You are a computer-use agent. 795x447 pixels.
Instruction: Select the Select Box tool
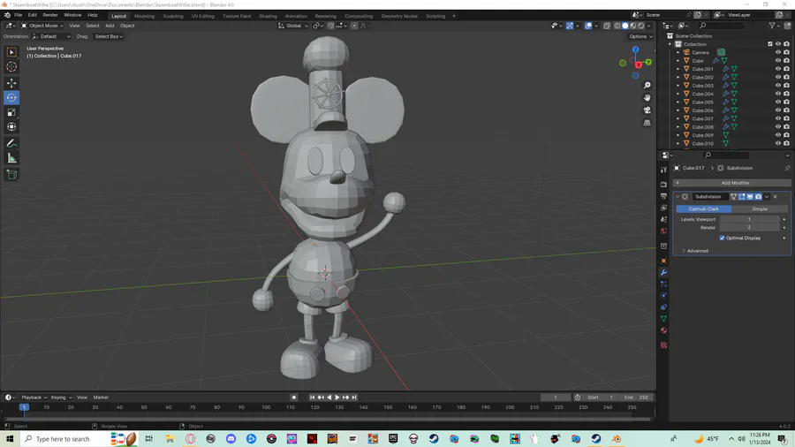point(11,52)
